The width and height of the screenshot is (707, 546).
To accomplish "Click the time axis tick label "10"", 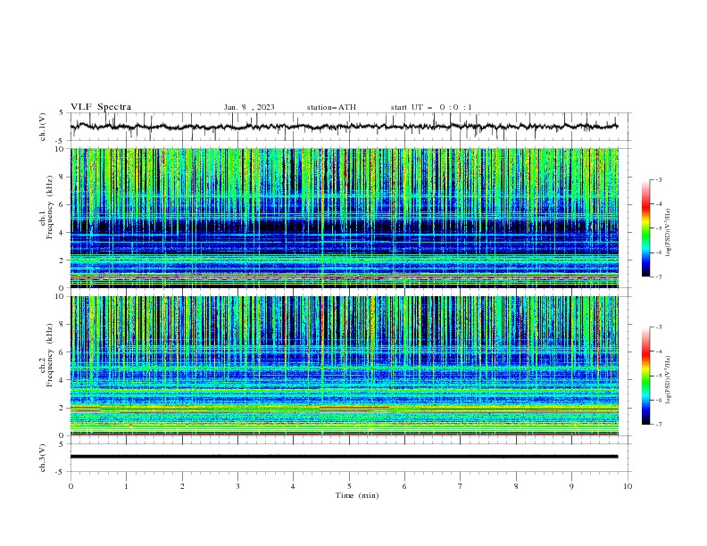I will (x=628, y=486).
